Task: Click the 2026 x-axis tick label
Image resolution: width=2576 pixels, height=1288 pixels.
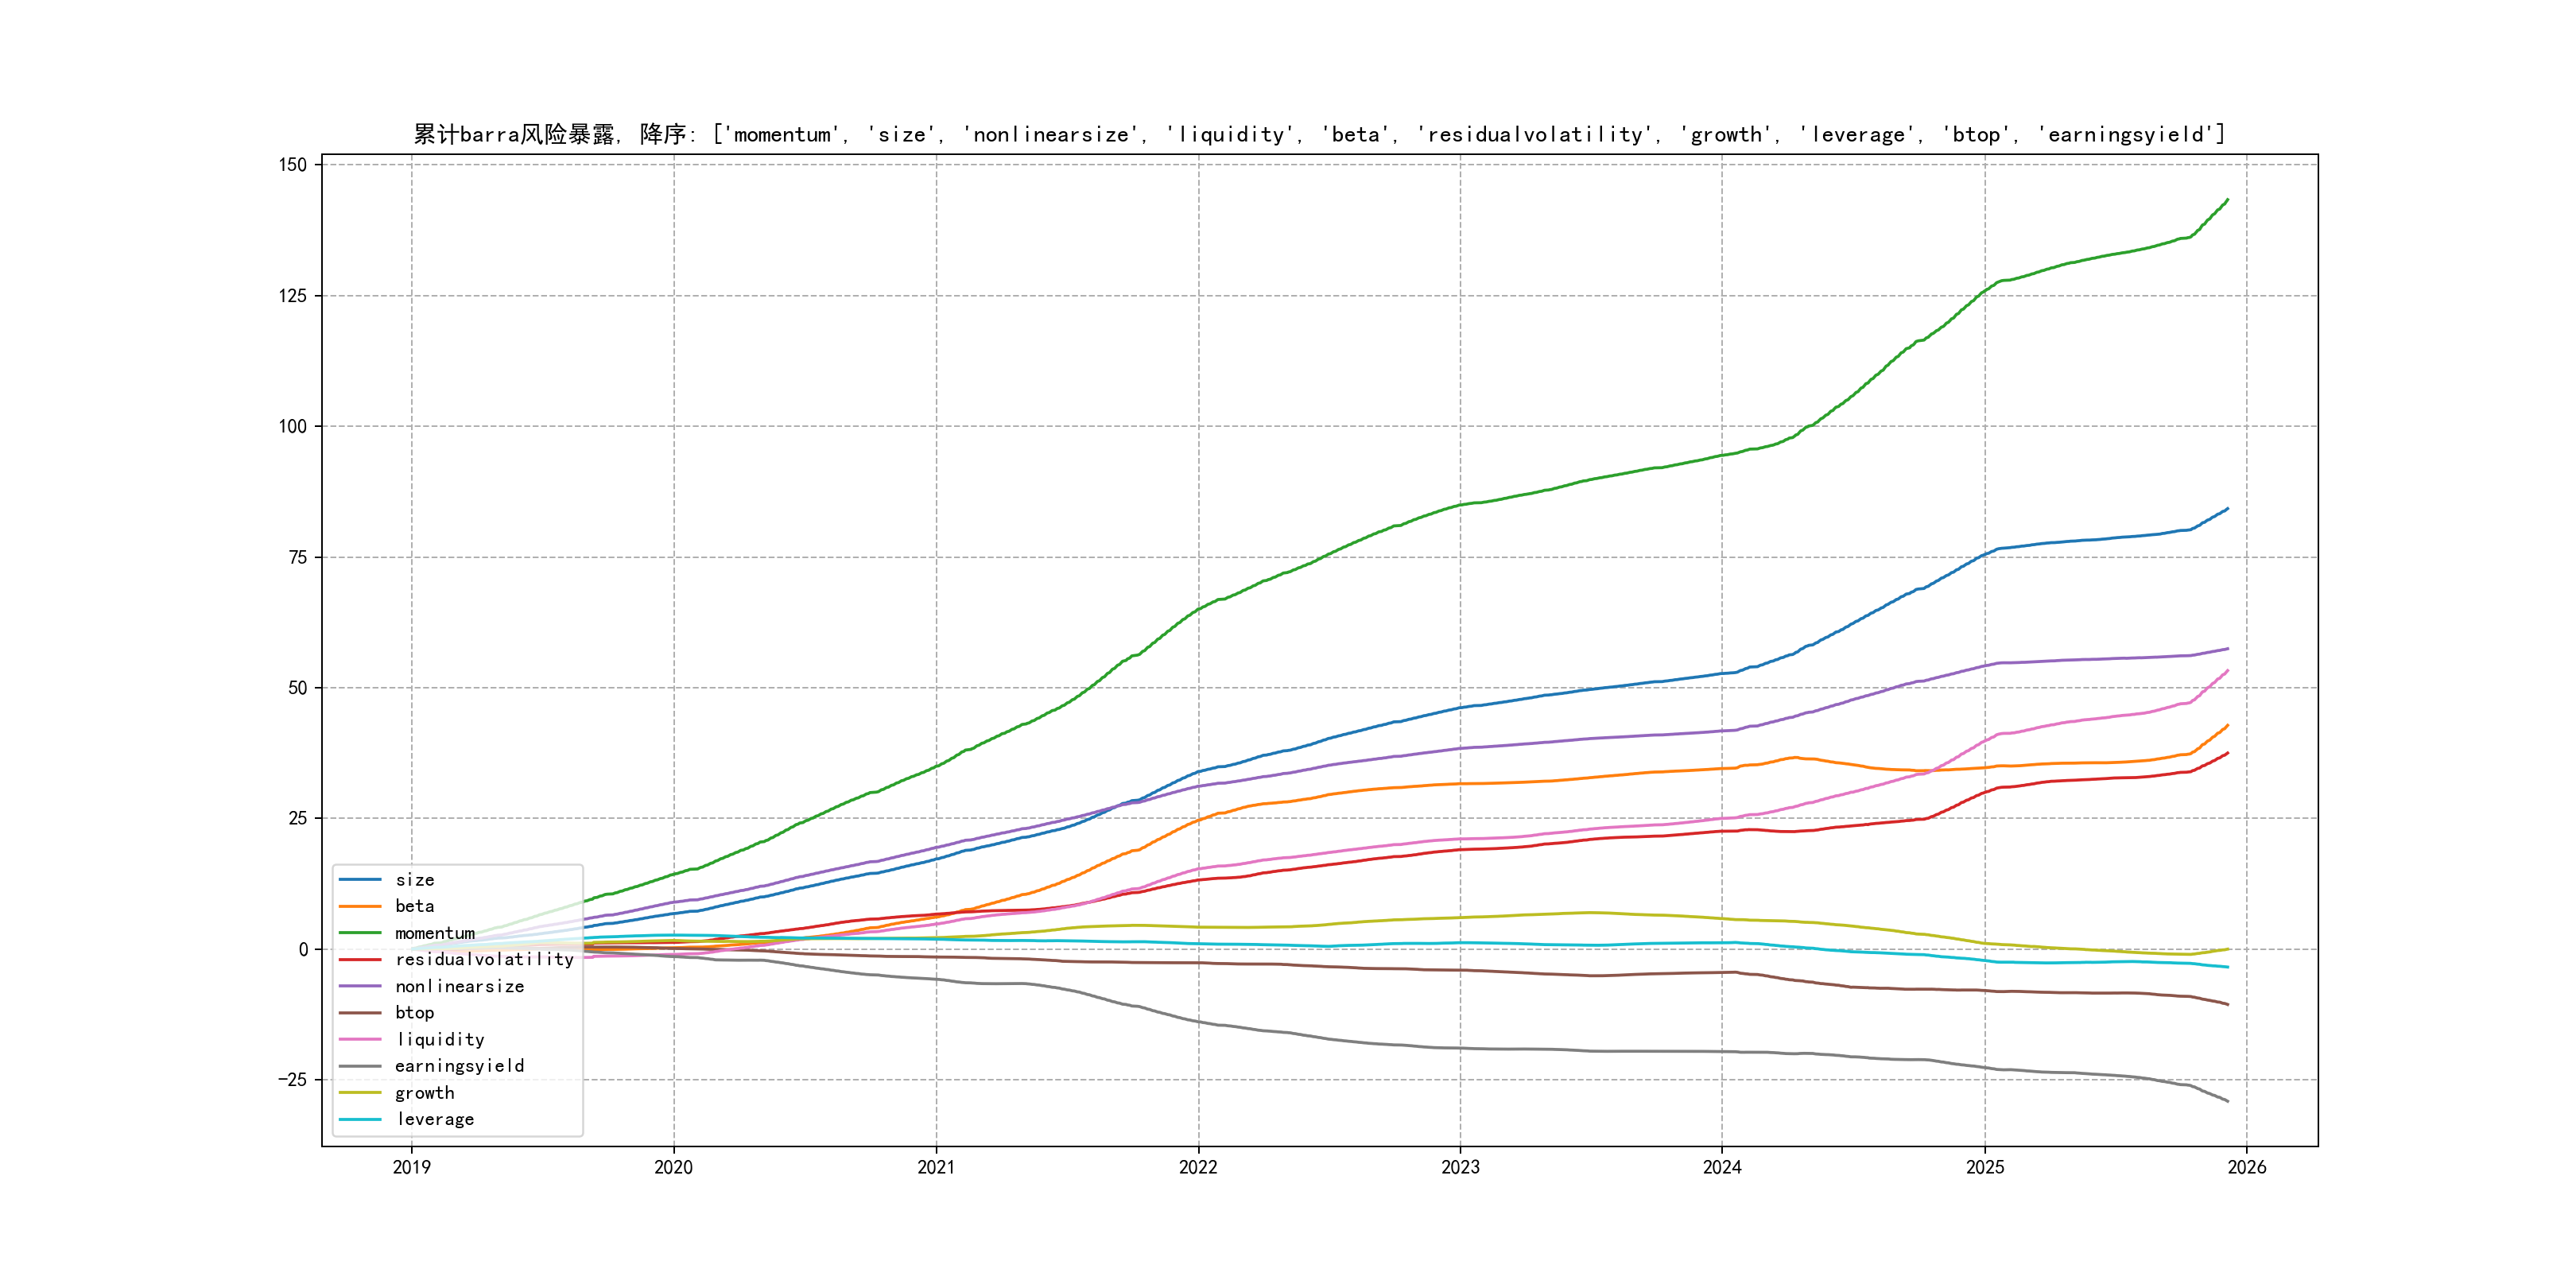Action: pos(2247,1167)
